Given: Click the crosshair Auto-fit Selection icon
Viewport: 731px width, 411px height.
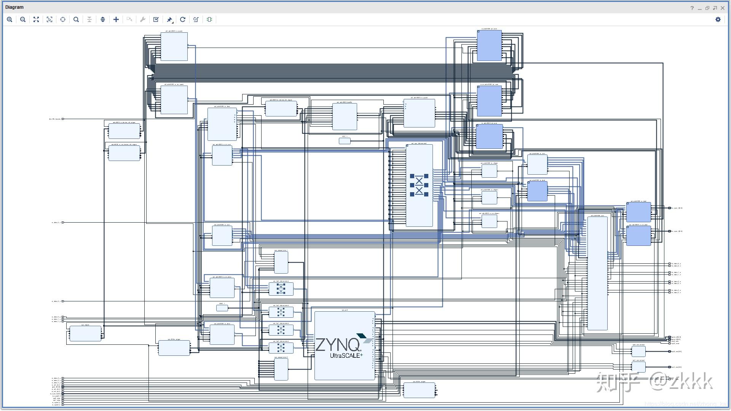Looking at the screenshot, I should [x=63, y=19].
